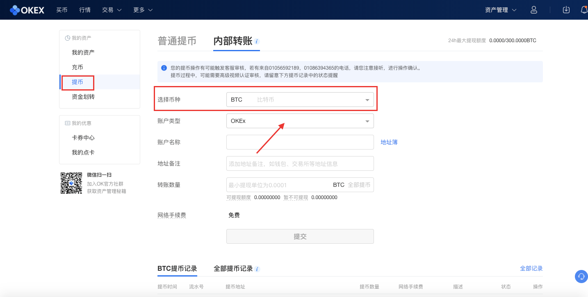The height and width of the screenshot is (297, 588).
Task: Click the 地址簿 link
Action: (x=389, y=142)
